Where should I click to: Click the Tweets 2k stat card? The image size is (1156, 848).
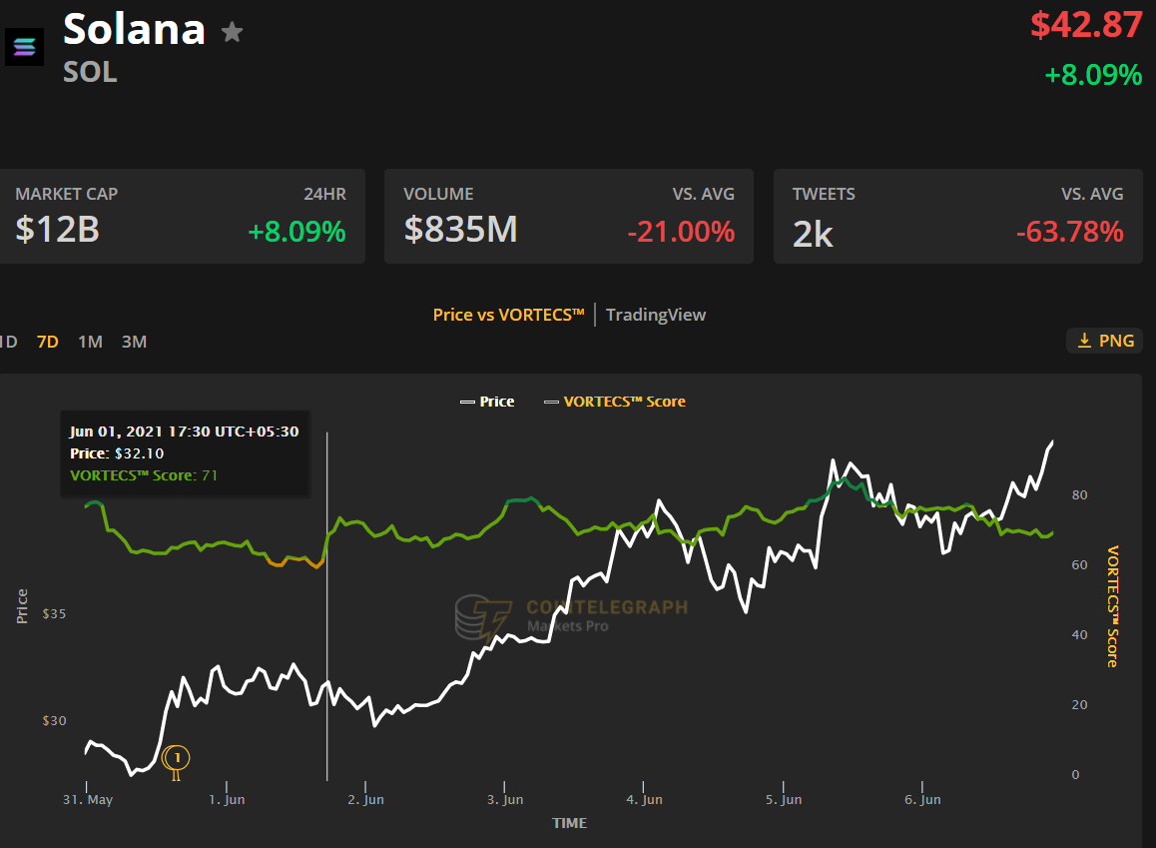pos(957,216)
